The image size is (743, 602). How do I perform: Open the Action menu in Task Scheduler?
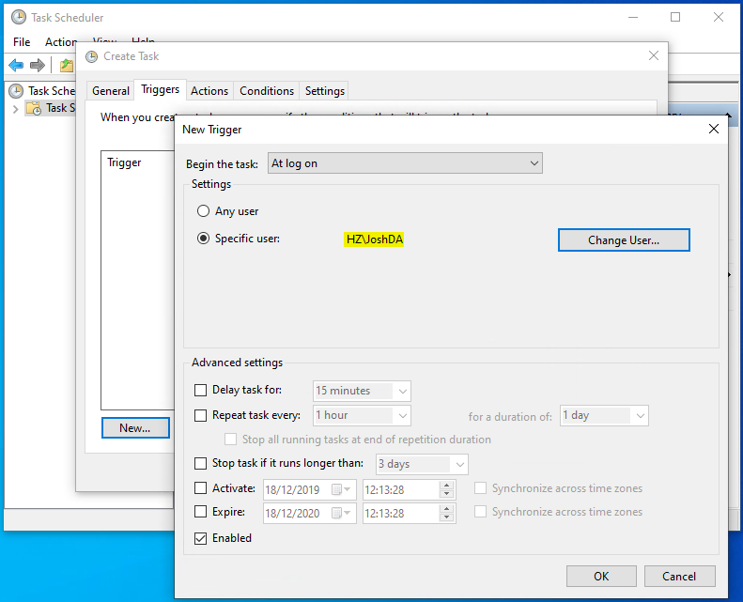click(x=61, y=41)
